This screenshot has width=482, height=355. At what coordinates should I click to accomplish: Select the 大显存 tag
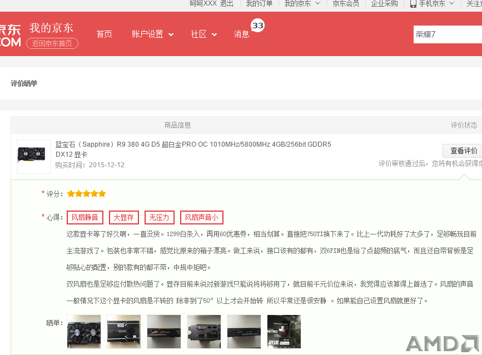coord(123,217)
